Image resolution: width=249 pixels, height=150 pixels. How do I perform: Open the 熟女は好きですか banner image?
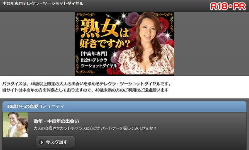(x=124, y=44)
